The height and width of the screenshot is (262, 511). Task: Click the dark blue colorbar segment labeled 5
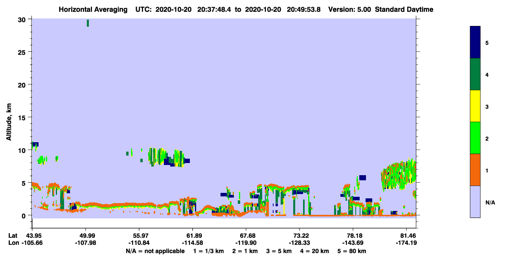click(x=475, y=42)
